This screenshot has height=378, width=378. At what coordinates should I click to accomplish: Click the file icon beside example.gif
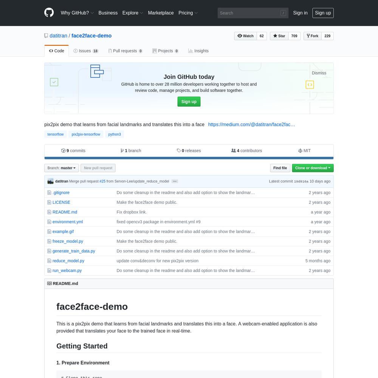coord(49,231)
